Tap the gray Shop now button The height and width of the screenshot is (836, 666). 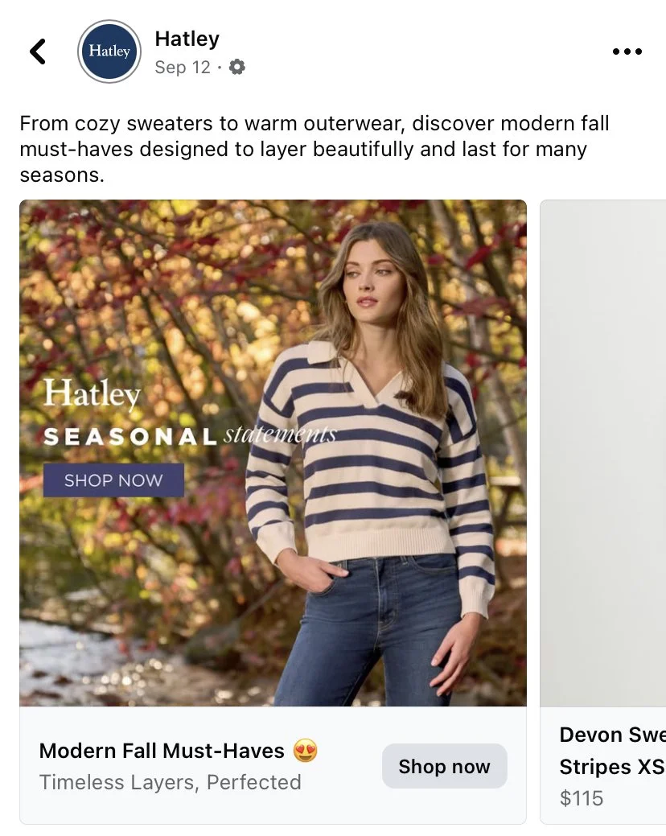click(444, 766)
